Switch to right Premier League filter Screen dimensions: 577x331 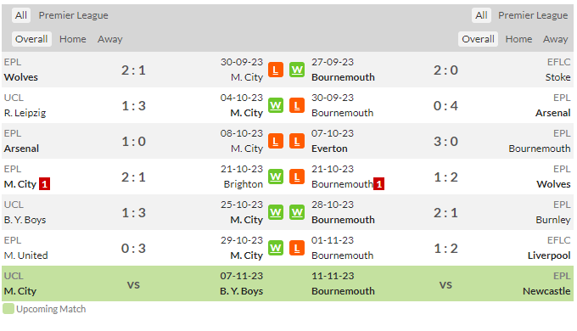(533, 15)
